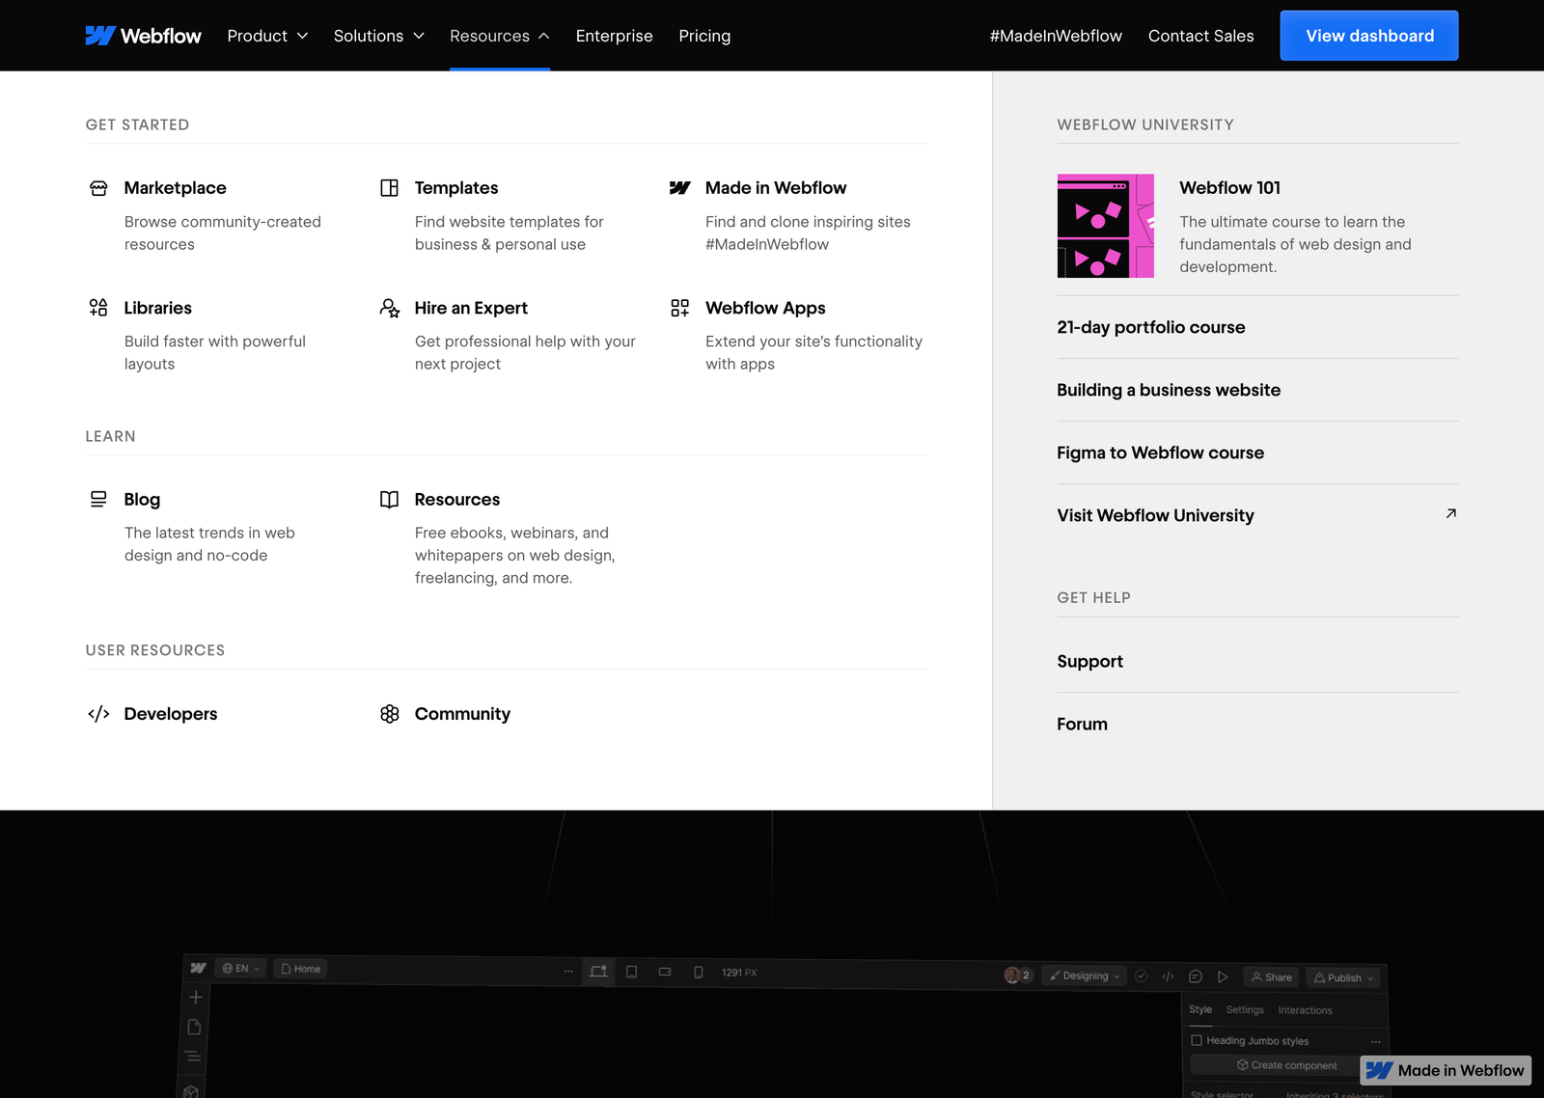
Task: Switch to the Settings tab in Designer
Action: point(1245,1009)
